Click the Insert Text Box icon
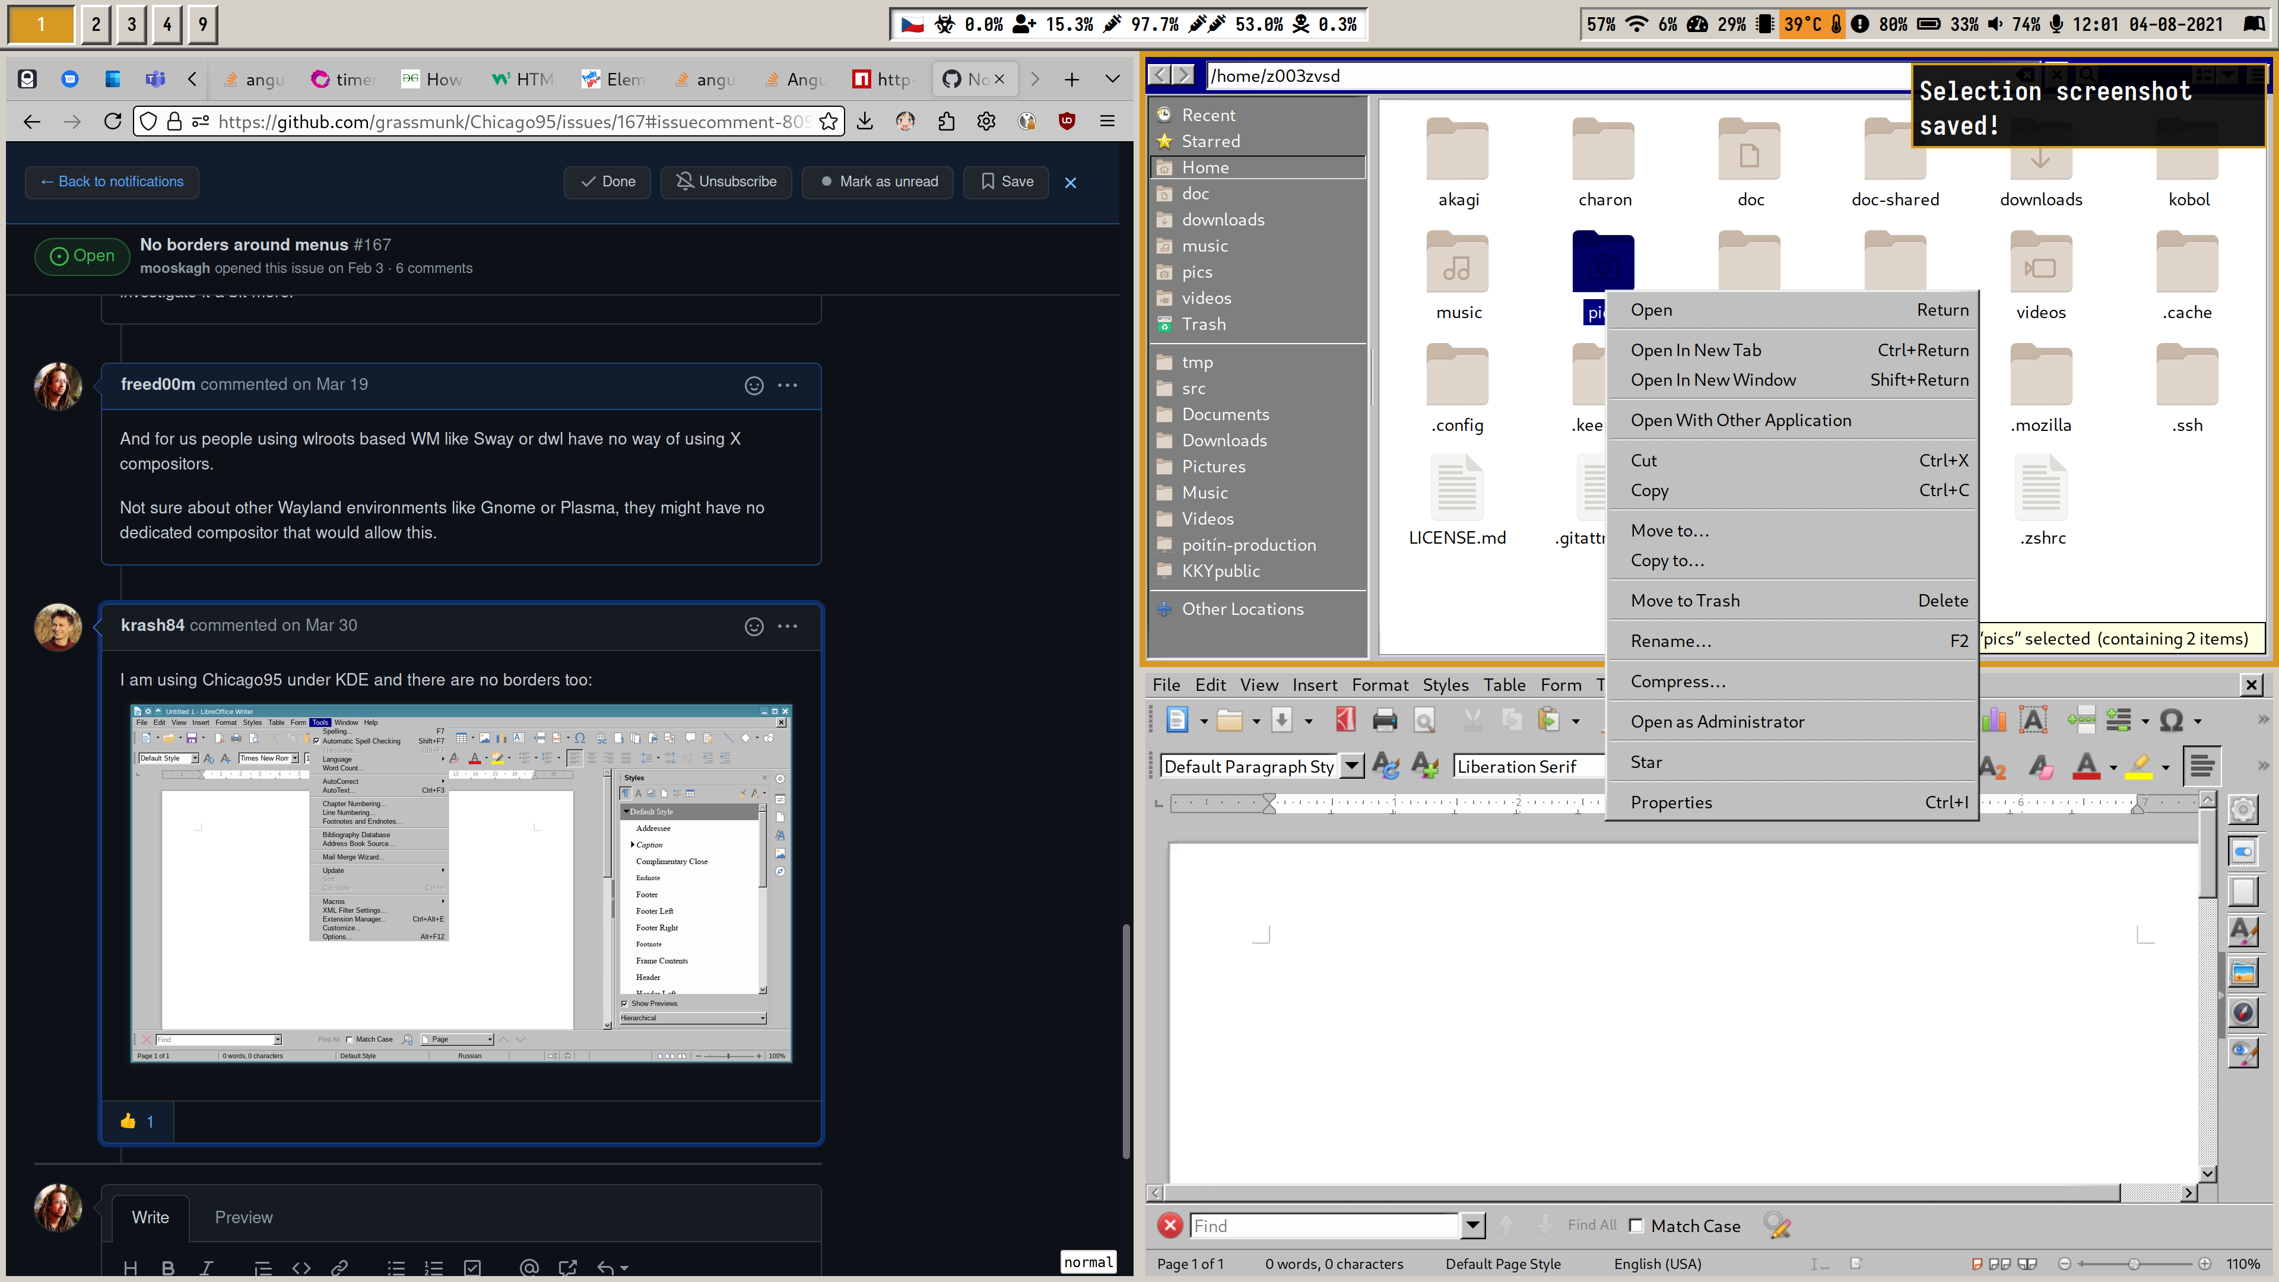Viewport: 2279px width, 1282px height. pyautogui.click(x=2033, y=720)
